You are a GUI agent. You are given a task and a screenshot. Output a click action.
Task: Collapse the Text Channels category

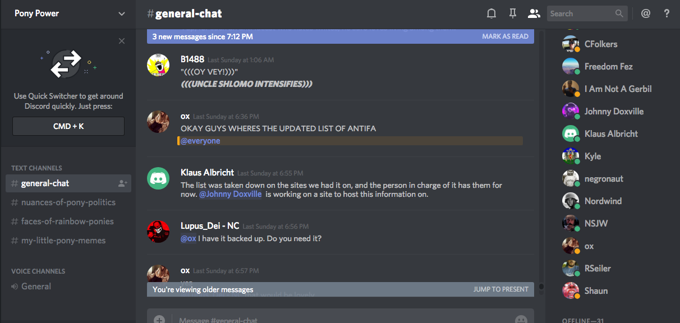(x=36, y=168)
